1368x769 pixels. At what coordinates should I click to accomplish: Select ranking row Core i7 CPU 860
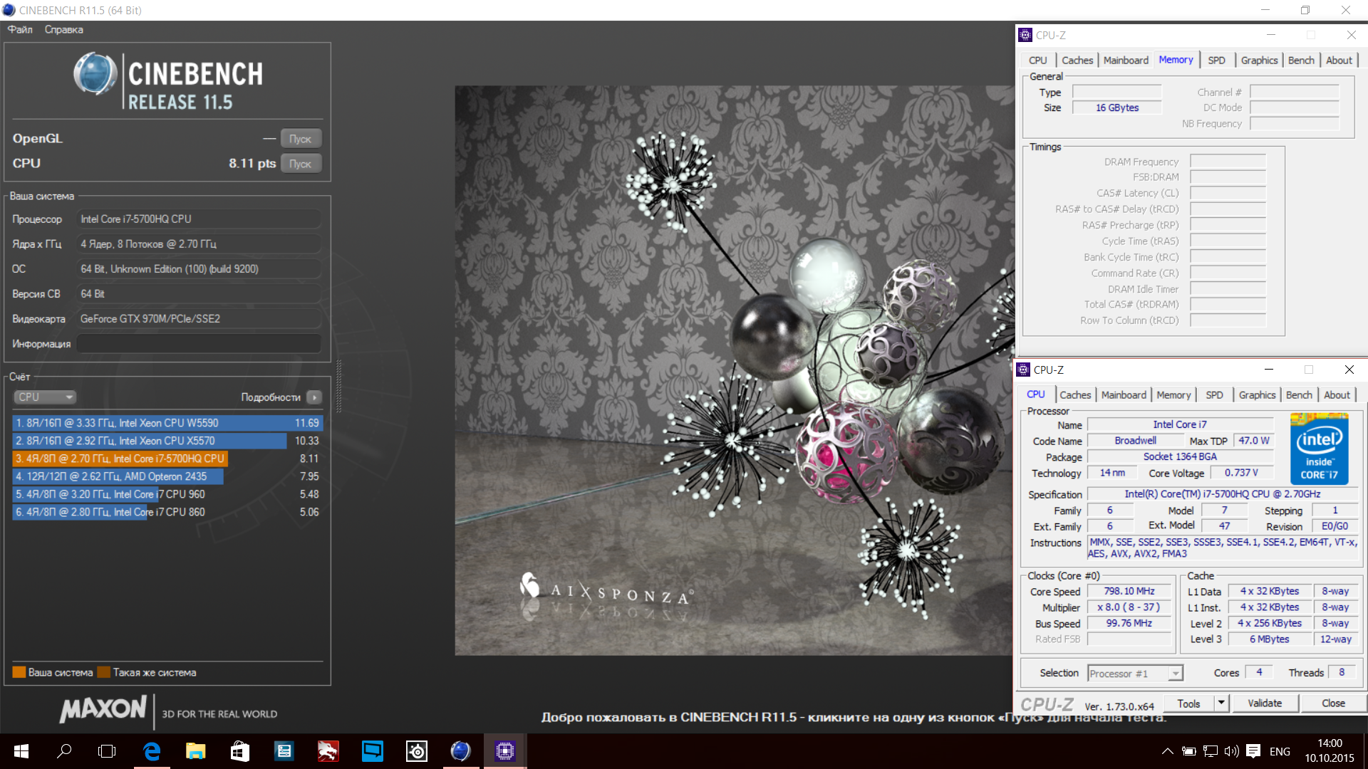pyautogui.click(x=167, y=512)
